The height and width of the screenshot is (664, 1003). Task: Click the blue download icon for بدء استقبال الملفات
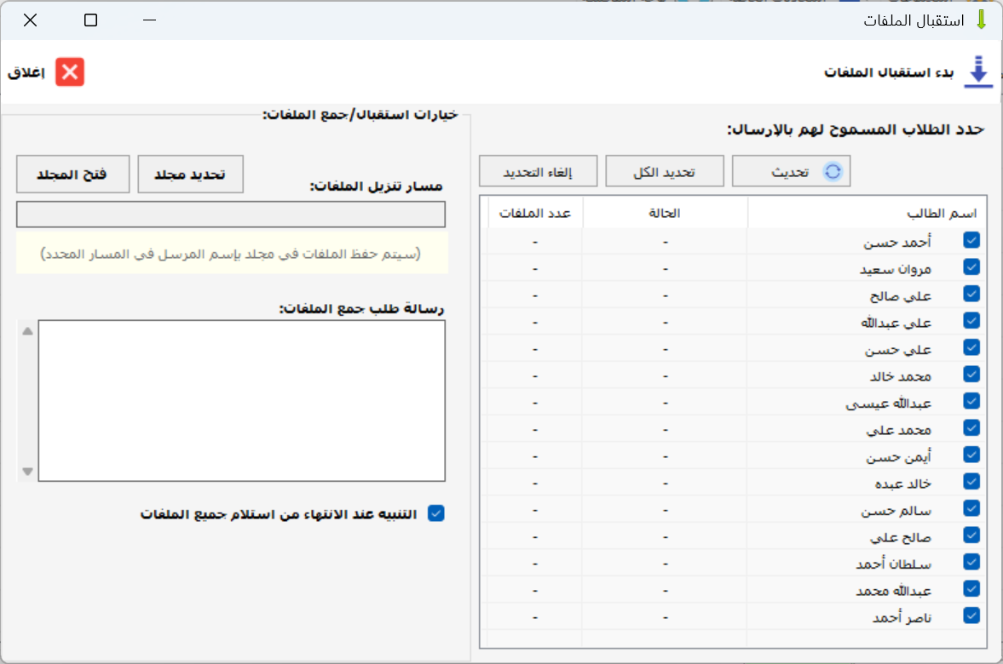pos(979,72)
